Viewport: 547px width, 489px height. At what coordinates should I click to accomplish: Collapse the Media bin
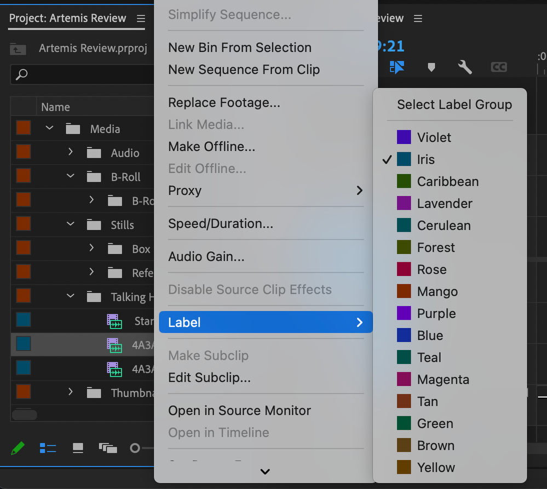tap(50, 129)
